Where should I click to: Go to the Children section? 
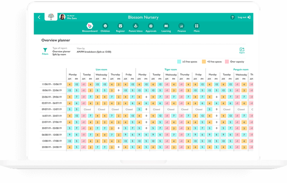pos(105,26)
